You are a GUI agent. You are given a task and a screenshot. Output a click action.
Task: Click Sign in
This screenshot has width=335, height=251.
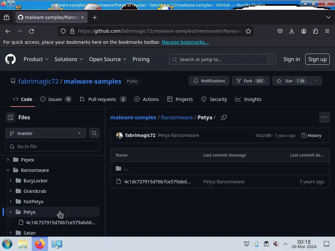click(x=291, y=59)
